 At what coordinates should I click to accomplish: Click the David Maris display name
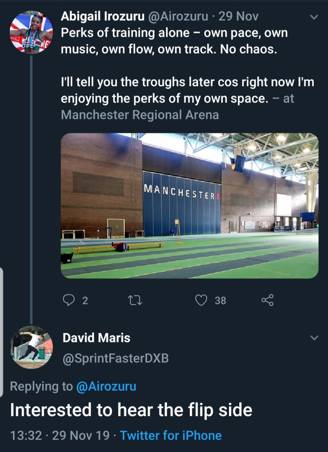97,338
